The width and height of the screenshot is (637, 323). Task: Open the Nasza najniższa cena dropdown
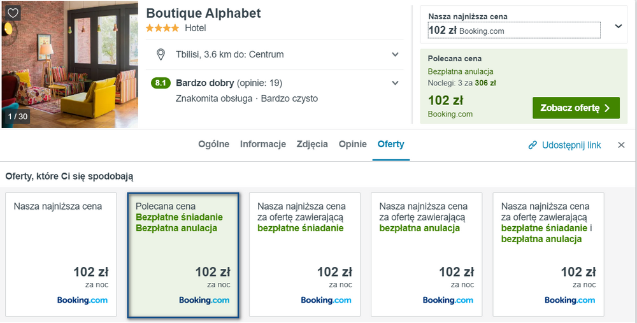coord(619,26)
